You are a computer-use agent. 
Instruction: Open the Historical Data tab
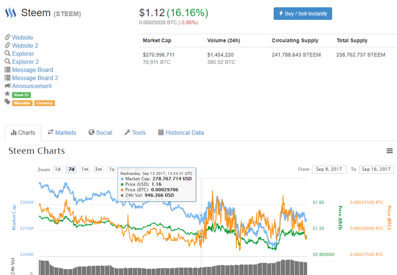tap(181, 133)
